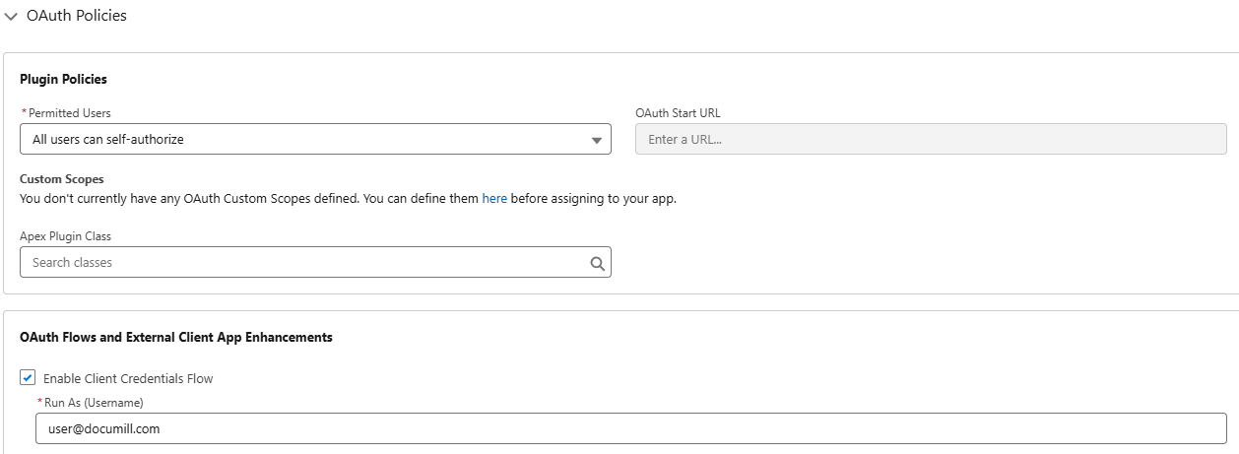Click the magnifier icon in Search classes

pyautogui.click(x=596, y=263)
